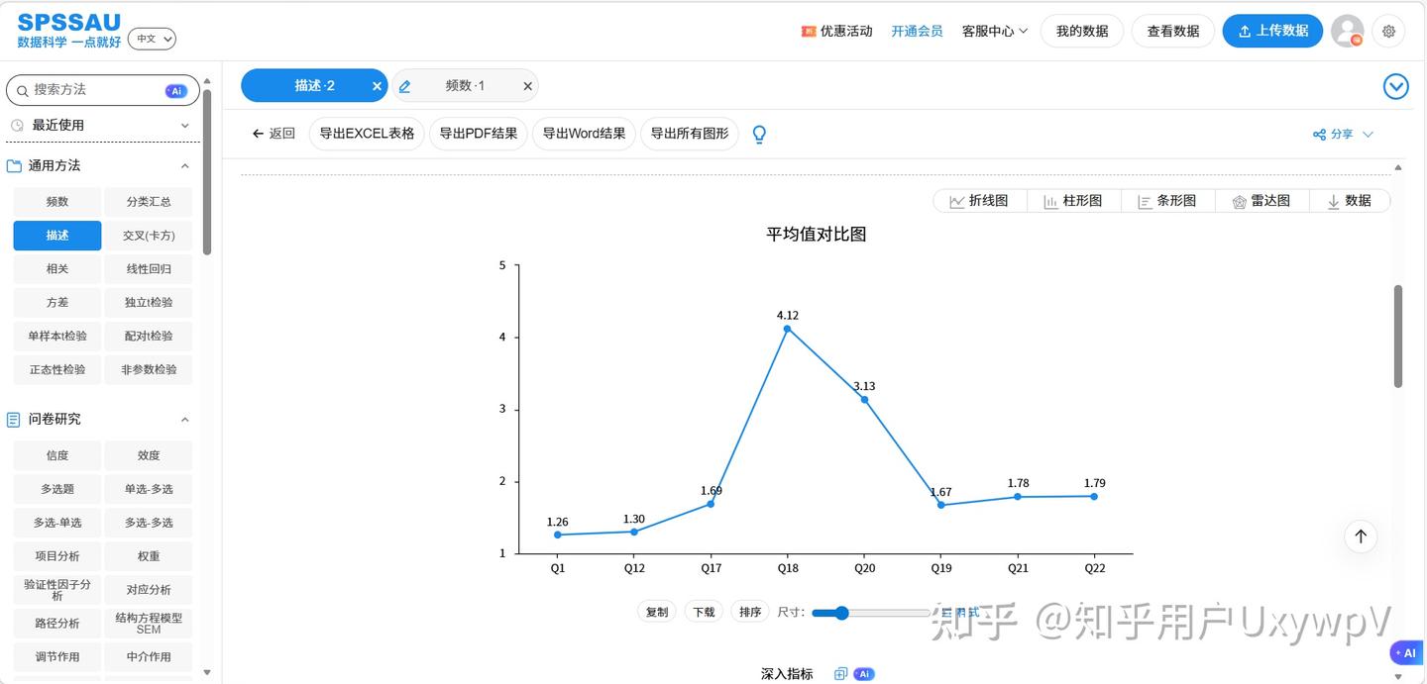Select the 分类汇总 method
The image size is (1427, 684).
coord(149,202)
